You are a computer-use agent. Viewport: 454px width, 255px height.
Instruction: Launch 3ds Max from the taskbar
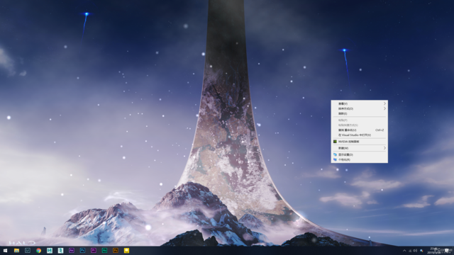coord(60,250)
